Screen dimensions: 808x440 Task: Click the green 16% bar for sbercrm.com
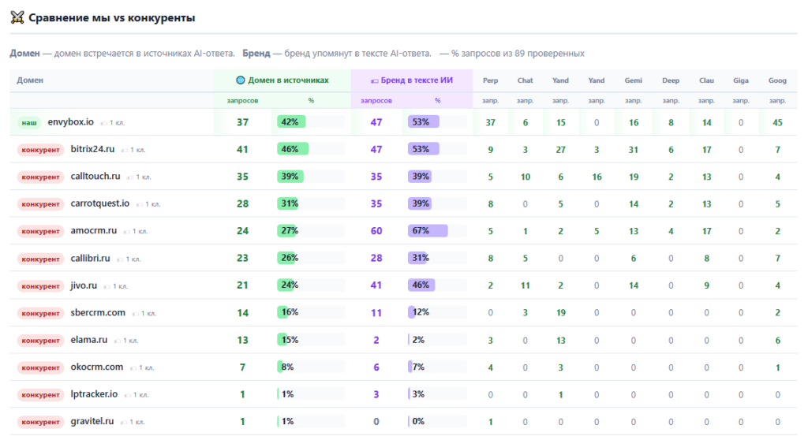click(x=282, y=312)
